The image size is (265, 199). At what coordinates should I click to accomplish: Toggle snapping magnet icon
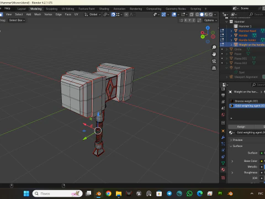[x=113, y=14]
